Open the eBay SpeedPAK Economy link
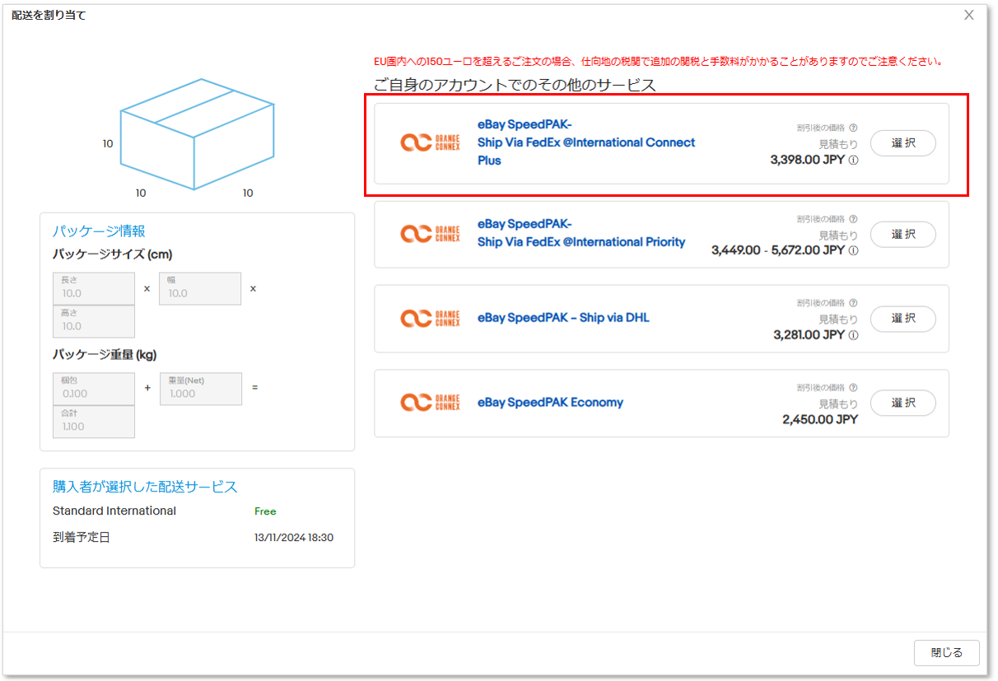Viewport: 998px width, 681px height. click(x=550, y=403)
